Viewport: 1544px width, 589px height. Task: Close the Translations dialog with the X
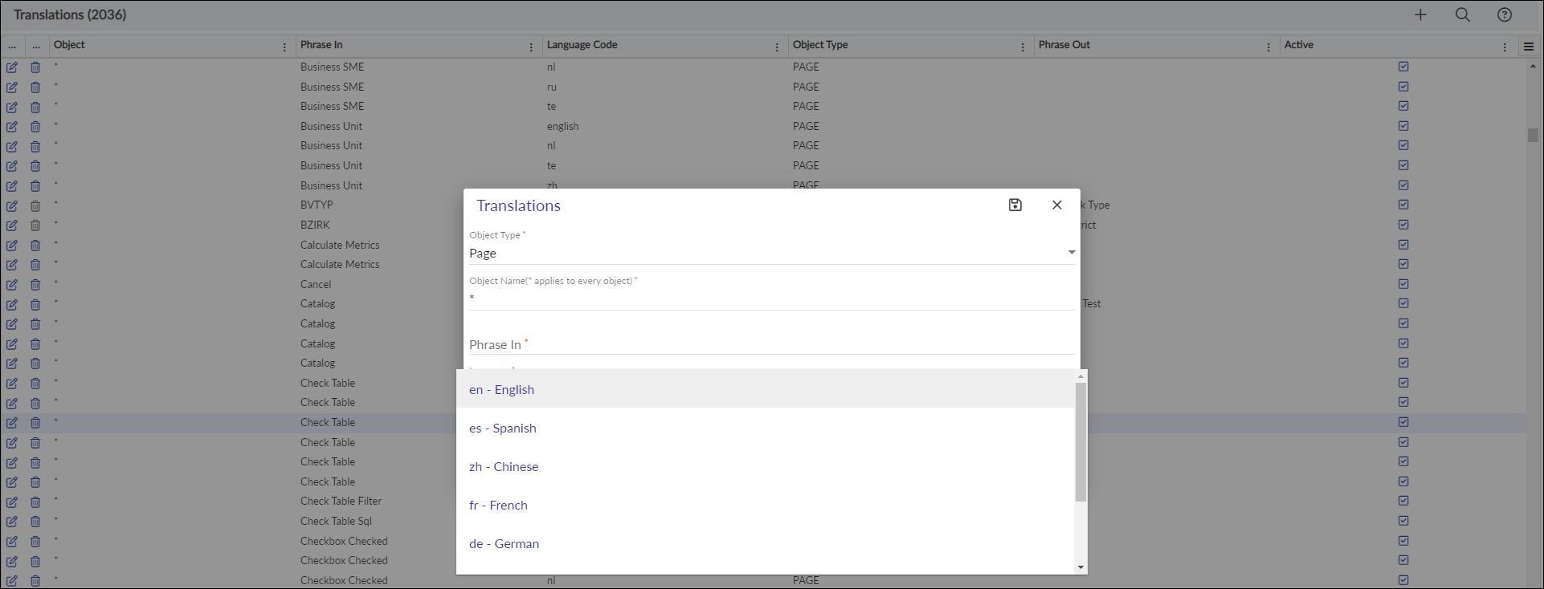1057,205
